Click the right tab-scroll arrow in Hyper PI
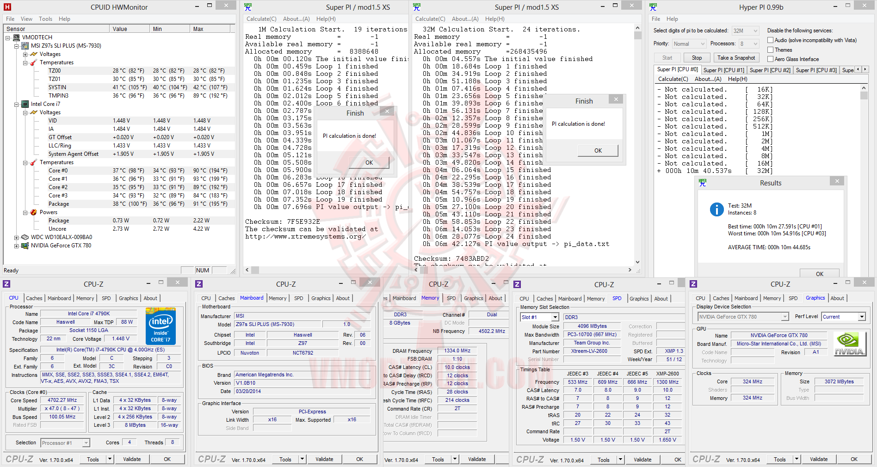This screenshot has height=467, width=877. point(865,69)
